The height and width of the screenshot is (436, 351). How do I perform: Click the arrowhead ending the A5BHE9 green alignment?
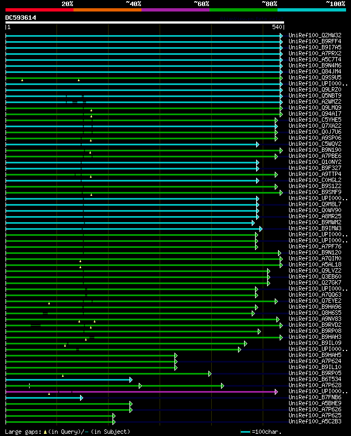131,404
